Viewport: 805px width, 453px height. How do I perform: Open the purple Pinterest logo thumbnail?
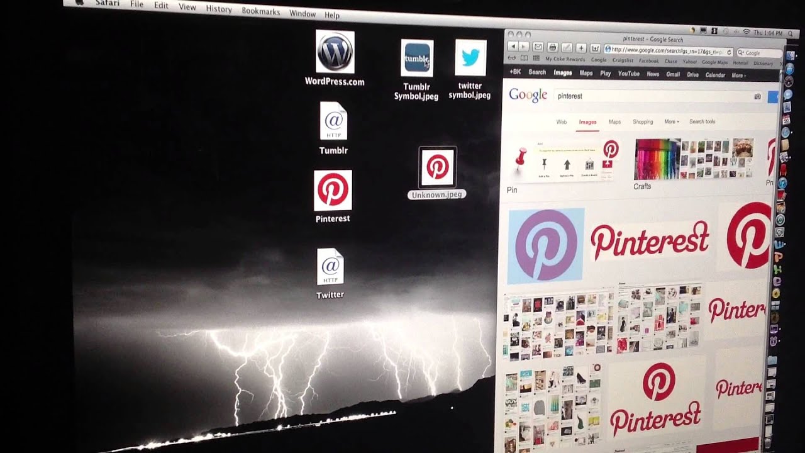tap(546, 245)
